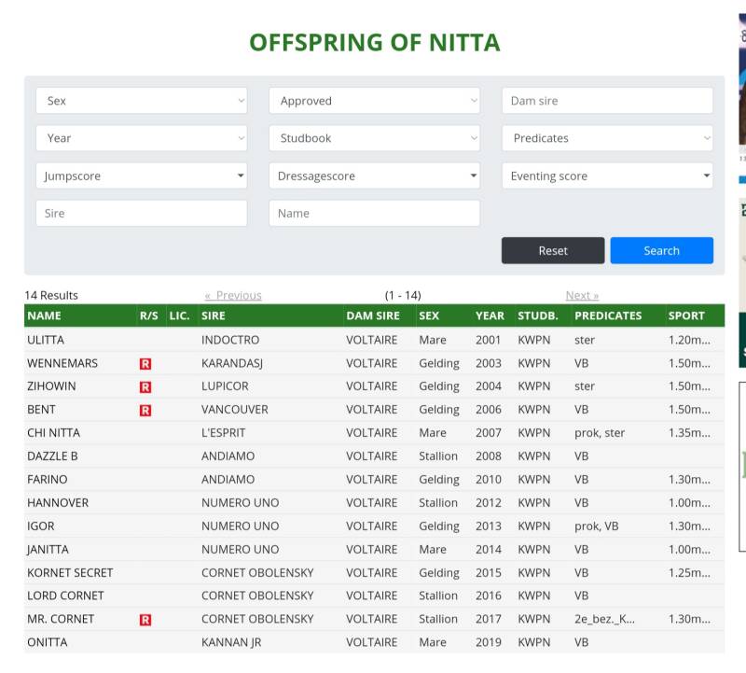746x673 pixels.
Task: Click the red R icon beside ZIHOWIN
Action: coord(145,386)
